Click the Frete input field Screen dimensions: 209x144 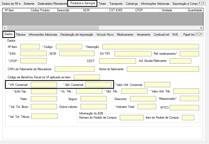tap(44, 99)
